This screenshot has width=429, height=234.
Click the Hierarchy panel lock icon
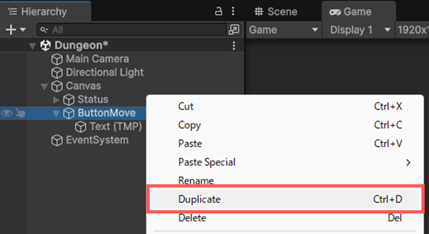(219, 11)
